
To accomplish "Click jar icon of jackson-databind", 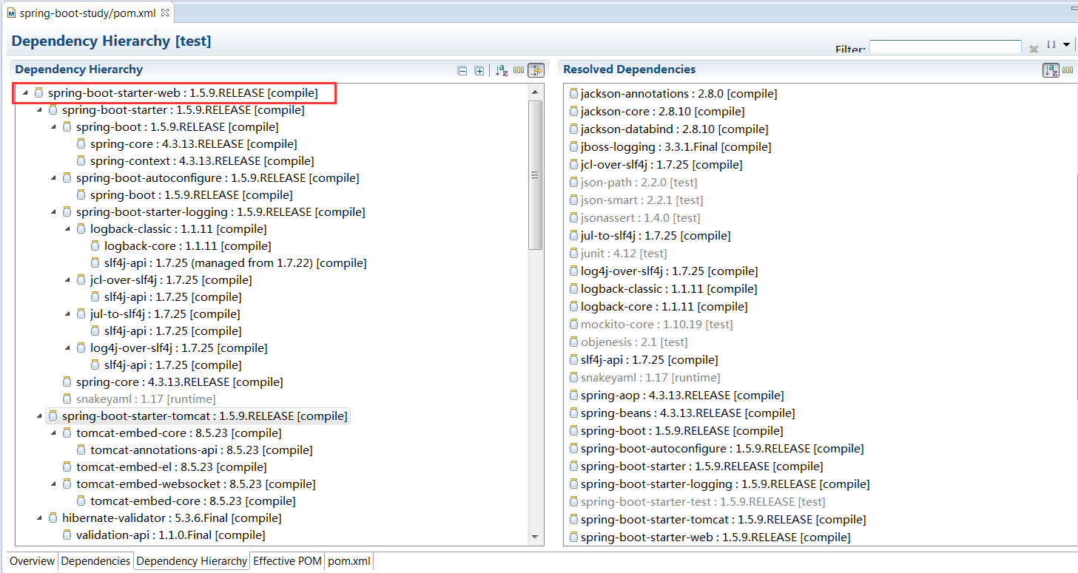I will coord(573,129).
